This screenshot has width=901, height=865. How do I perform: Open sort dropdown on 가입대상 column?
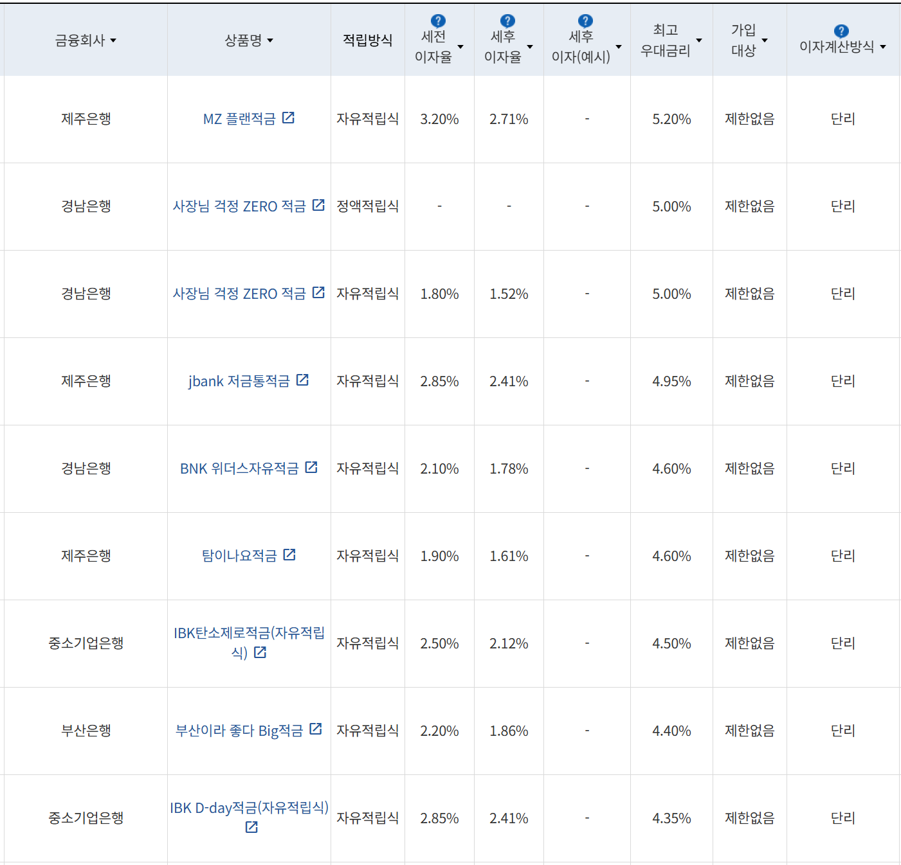[x=765, y=40]
